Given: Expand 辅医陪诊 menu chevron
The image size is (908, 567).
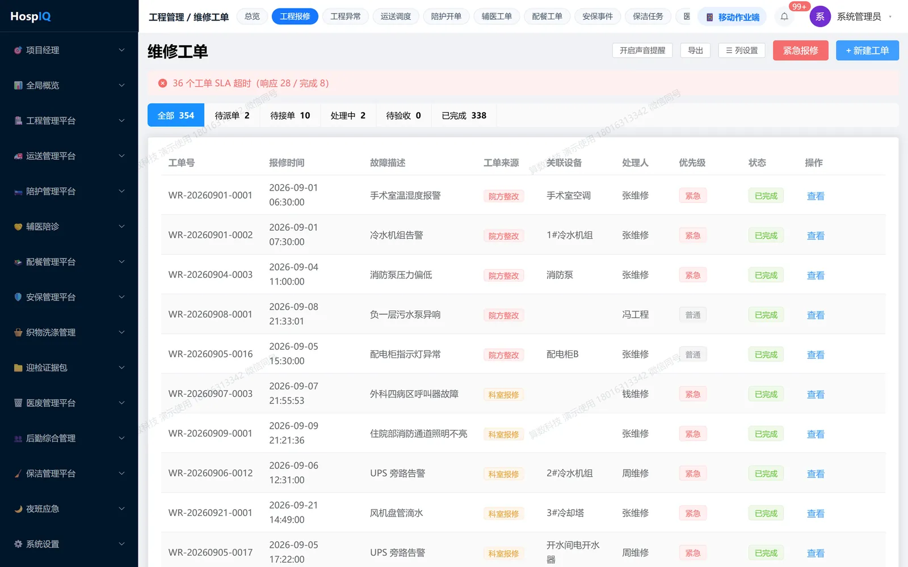Looking at the screenshot, I should tap(121, 226).
